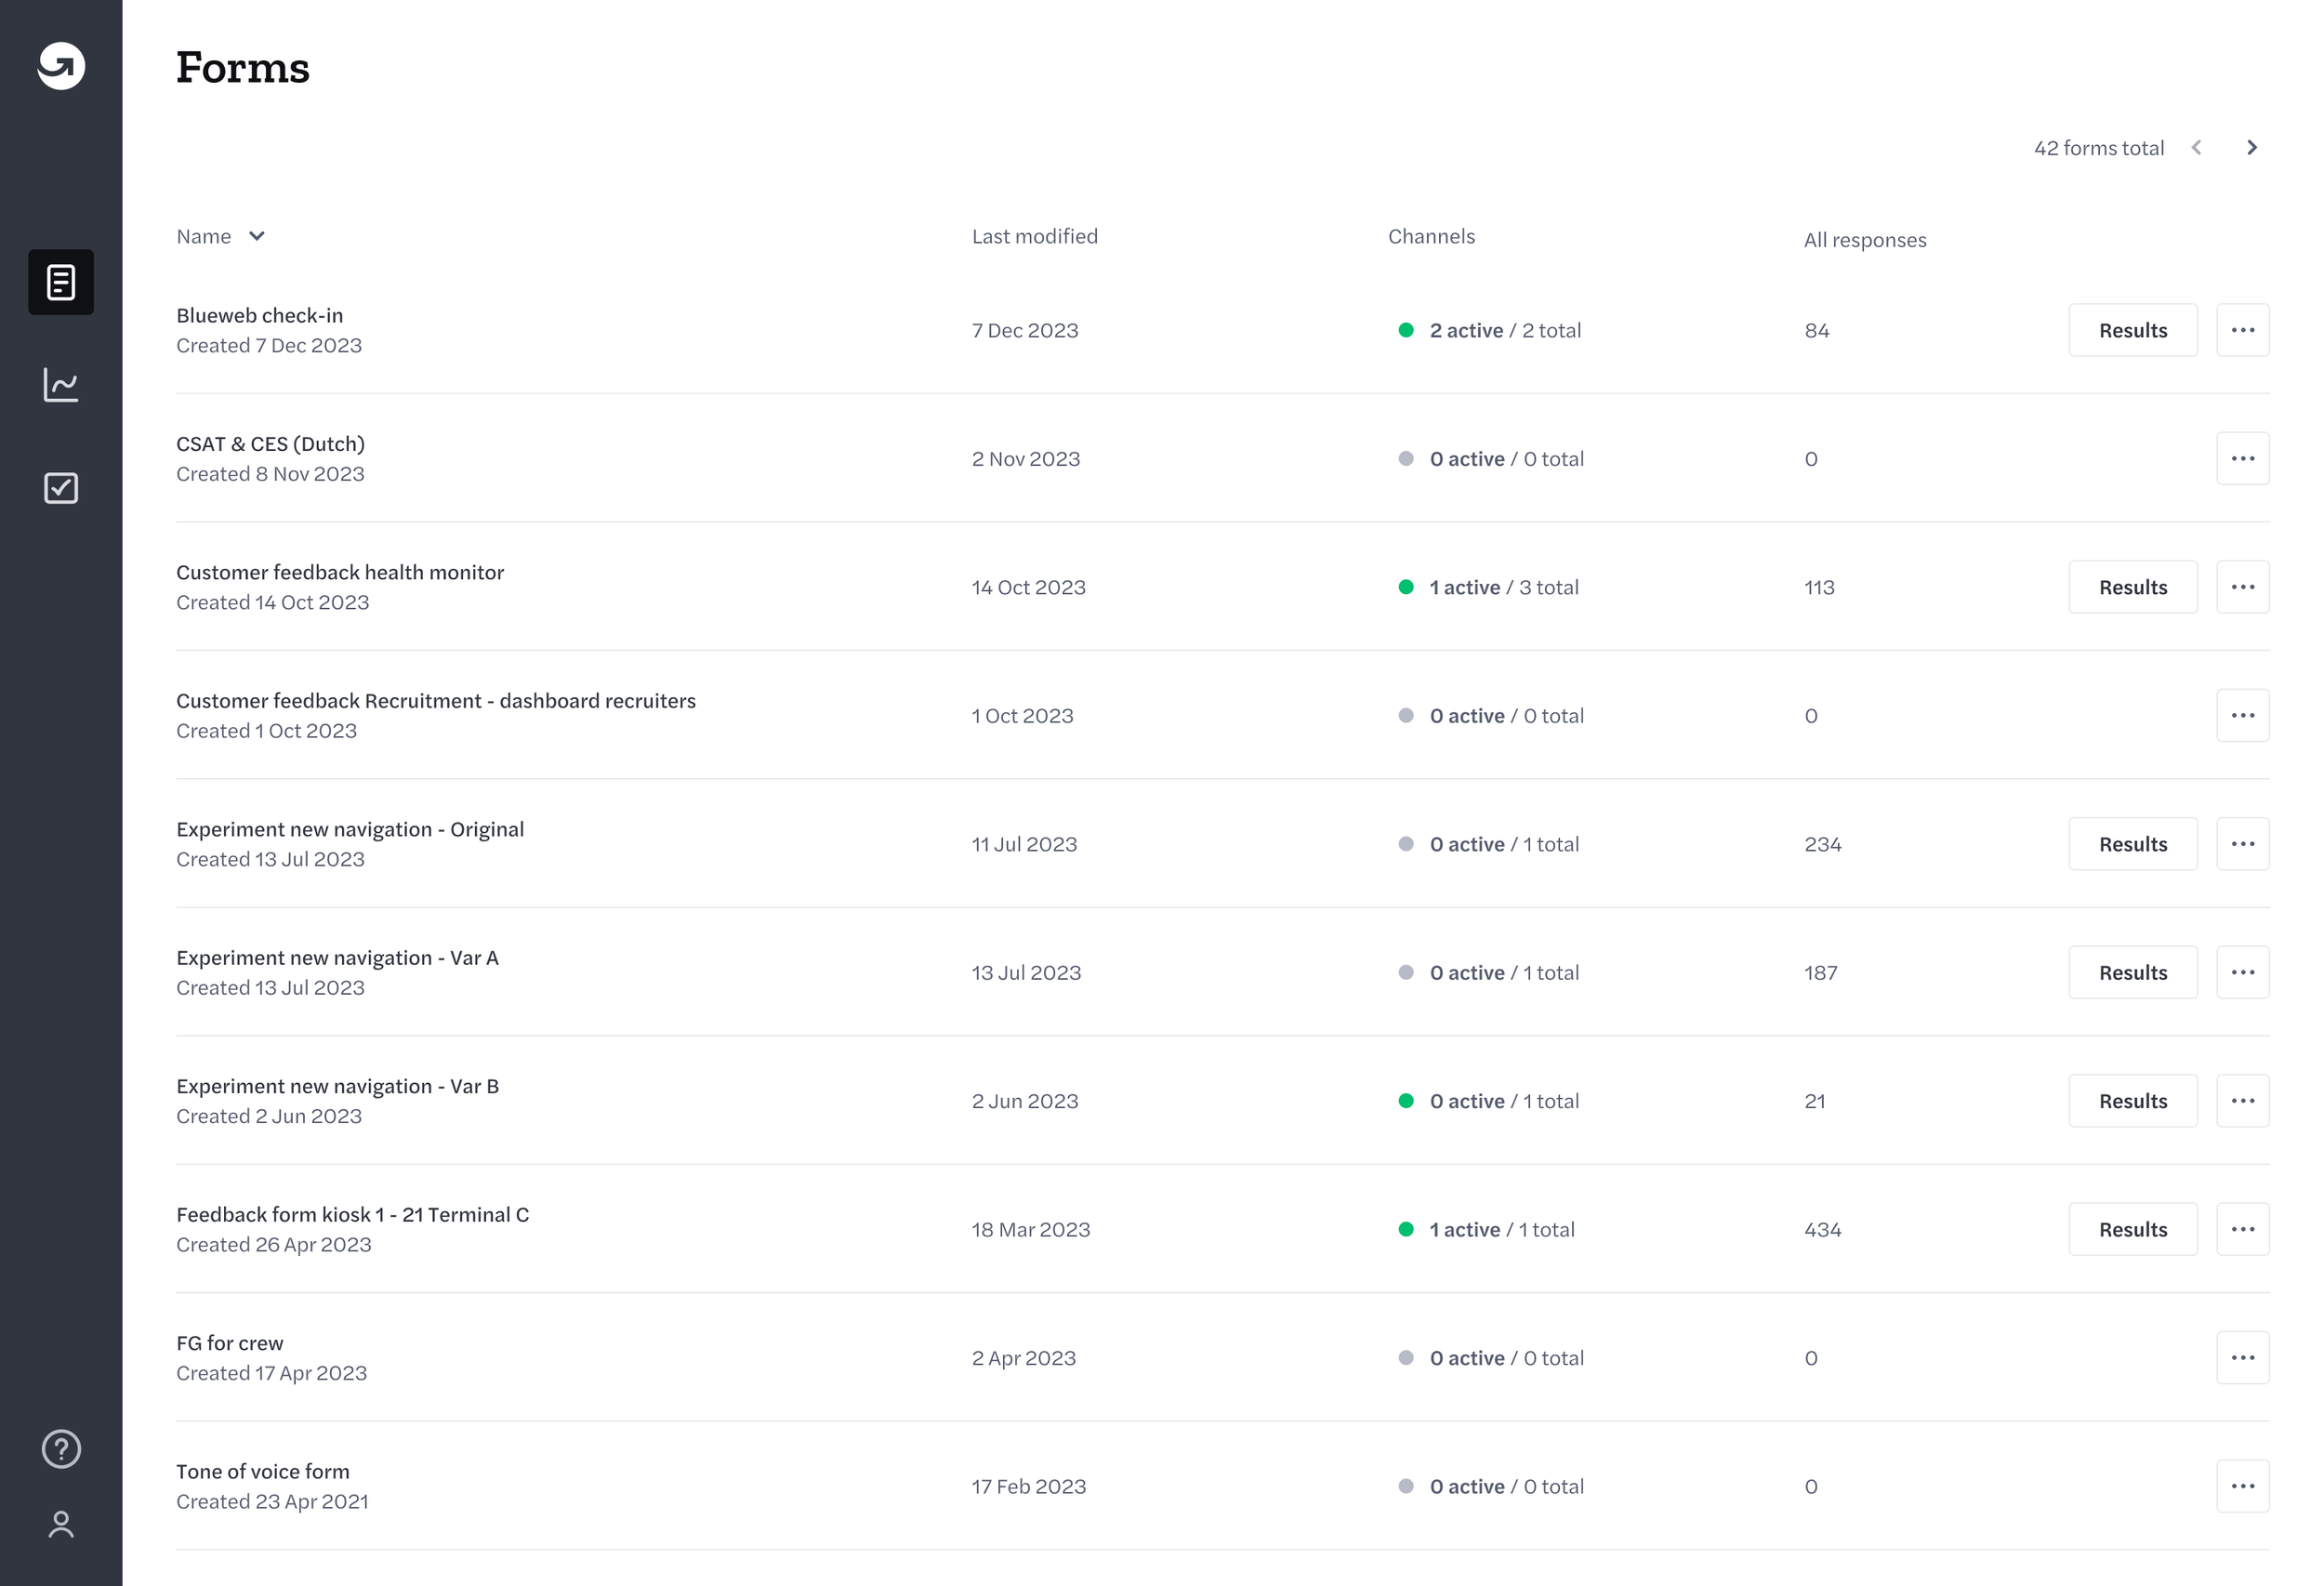Open more options for Experiment new navigation - Original
This screenshot has width=2324, height=1586.
point(2243,844)
